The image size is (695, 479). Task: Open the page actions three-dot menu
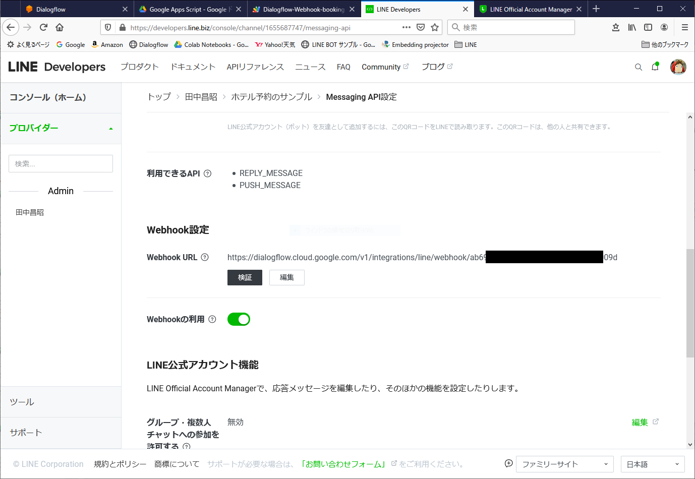[407, 27]
